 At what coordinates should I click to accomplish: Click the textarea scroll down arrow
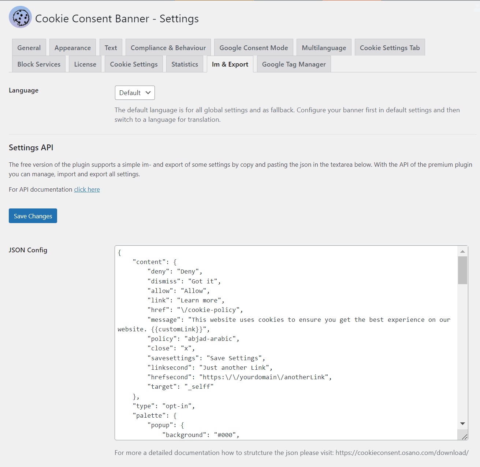coord(462,423)
